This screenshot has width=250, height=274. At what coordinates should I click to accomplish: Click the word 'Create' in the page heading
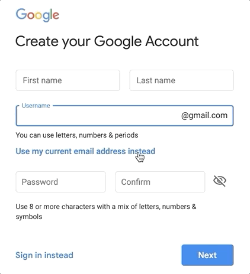(x=37, y=41)
